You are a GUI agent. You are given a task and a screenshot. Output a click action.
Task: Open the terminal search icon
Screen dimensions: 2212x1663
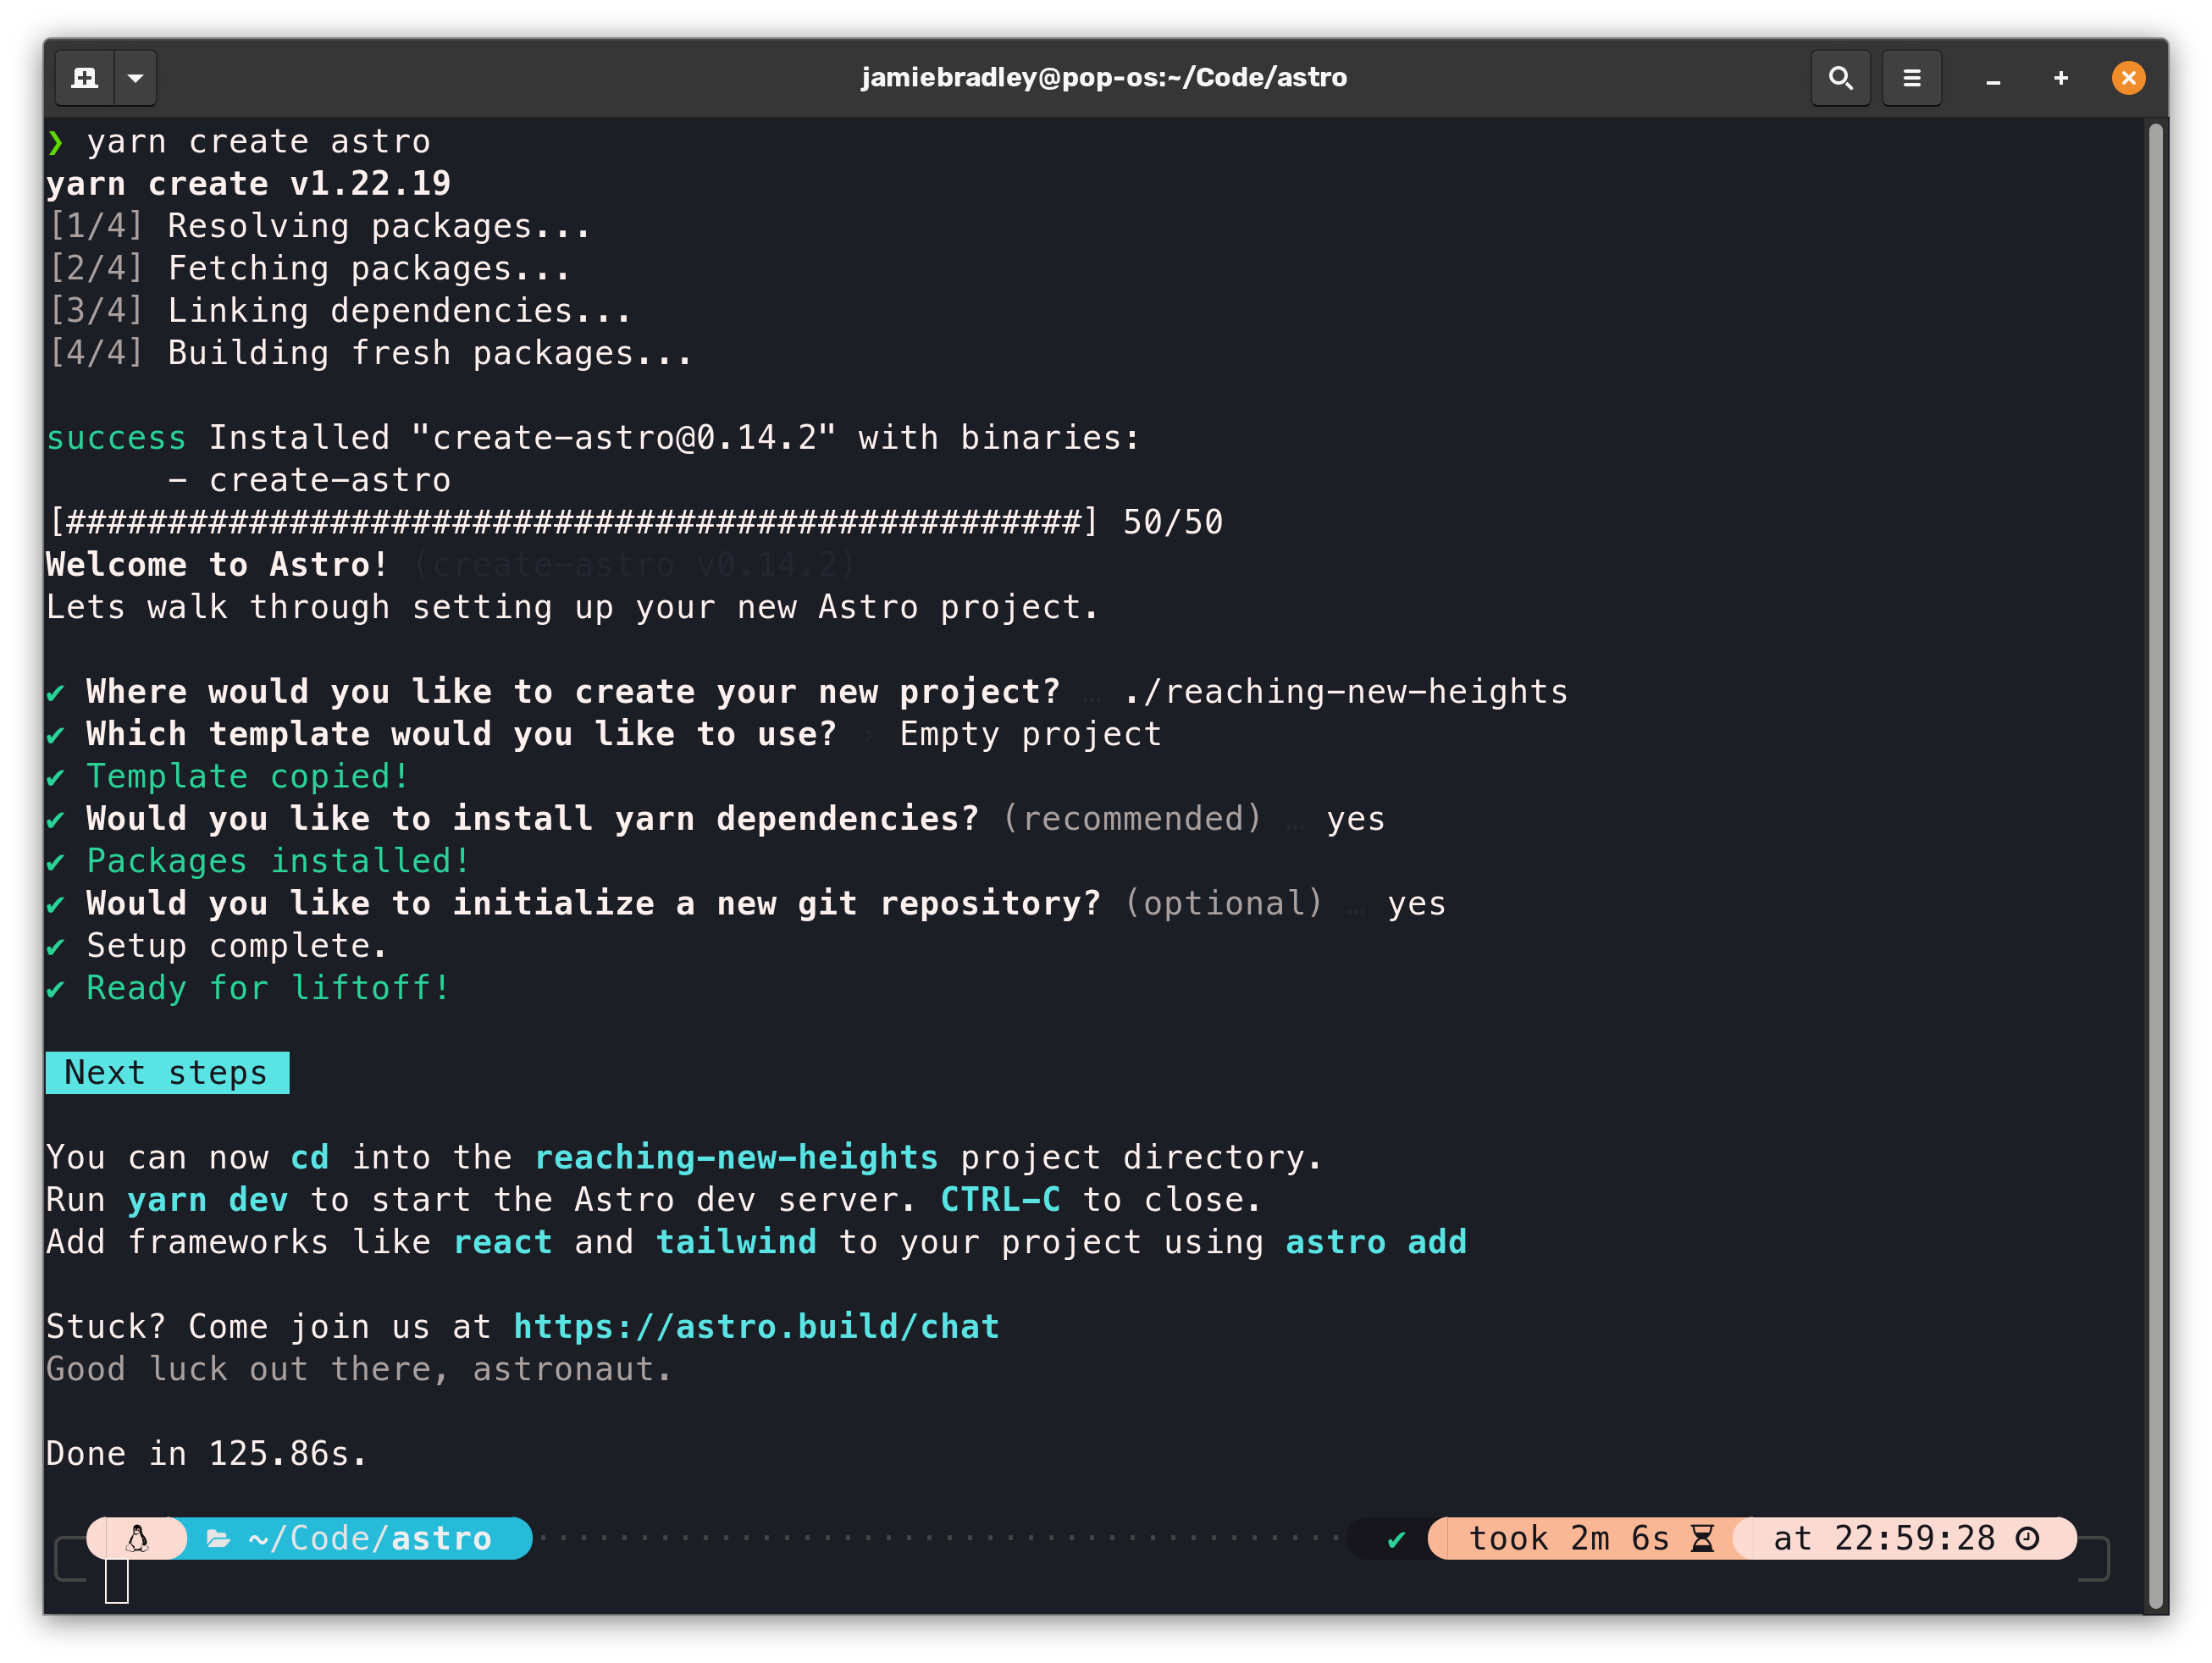point(1840,78)
